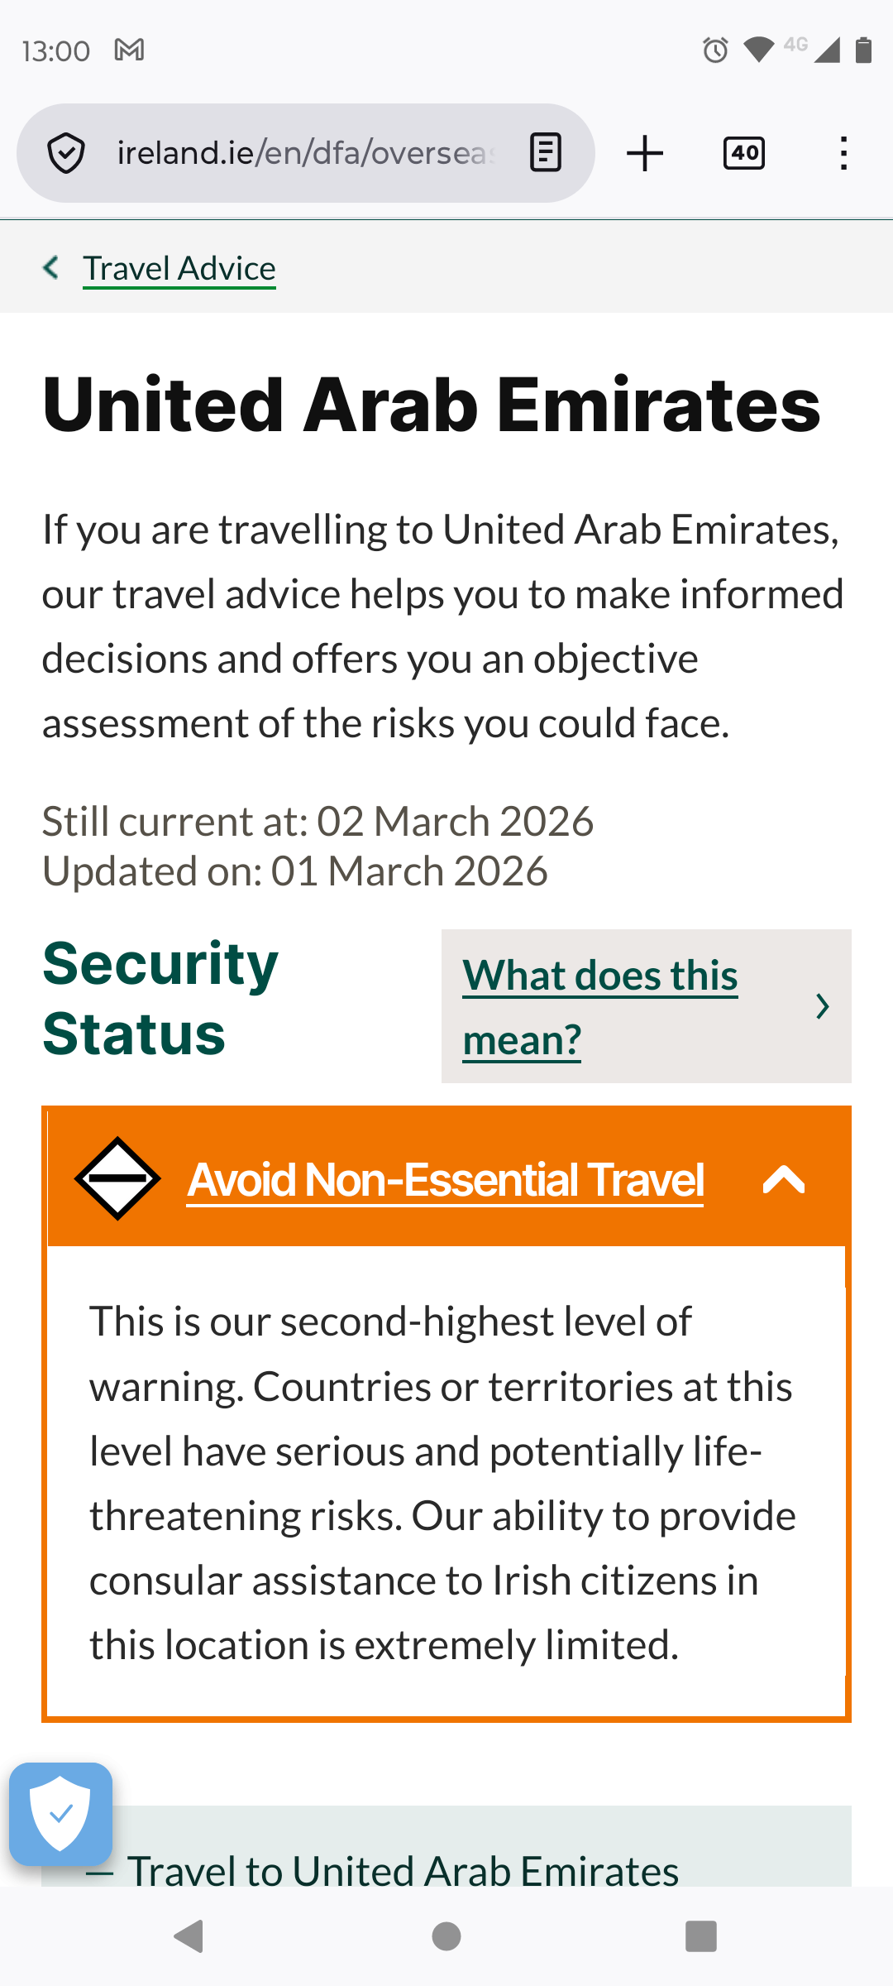Screen dimensions: 893x1986
Task: Open the browser overflow menu
Action: (843, 152)
